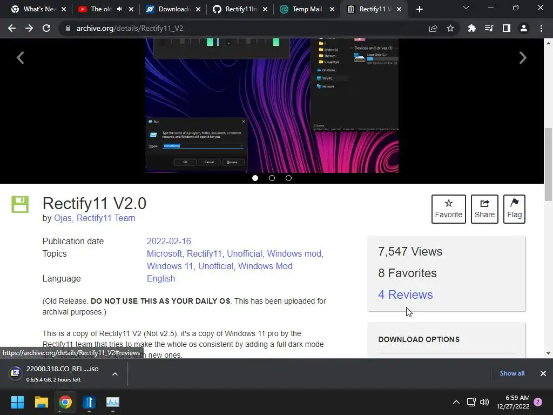
Task: Click the page vertical scrollbar thumb
Action: (548, 164)
